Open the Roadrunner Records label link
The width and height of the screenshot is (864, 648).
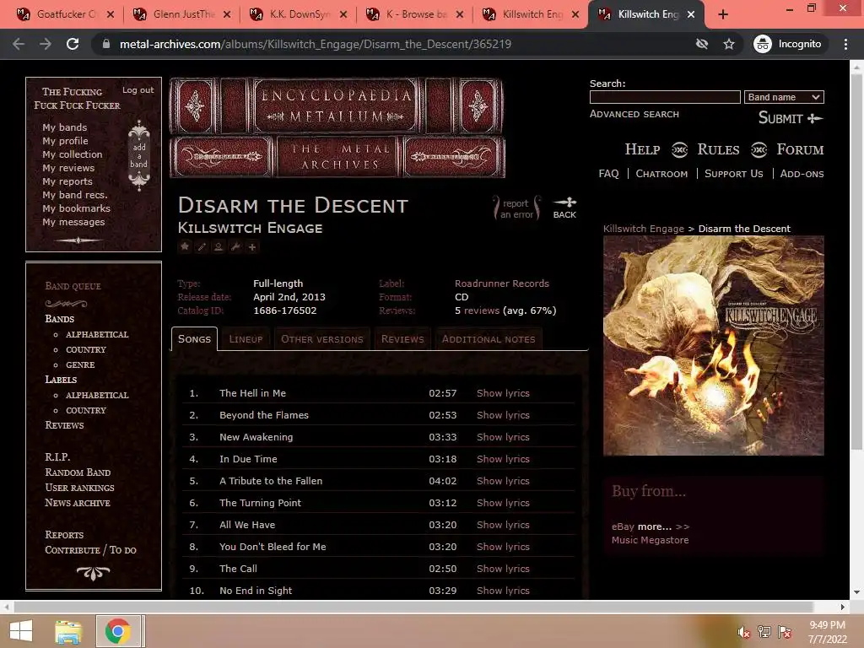click(501, 283)
